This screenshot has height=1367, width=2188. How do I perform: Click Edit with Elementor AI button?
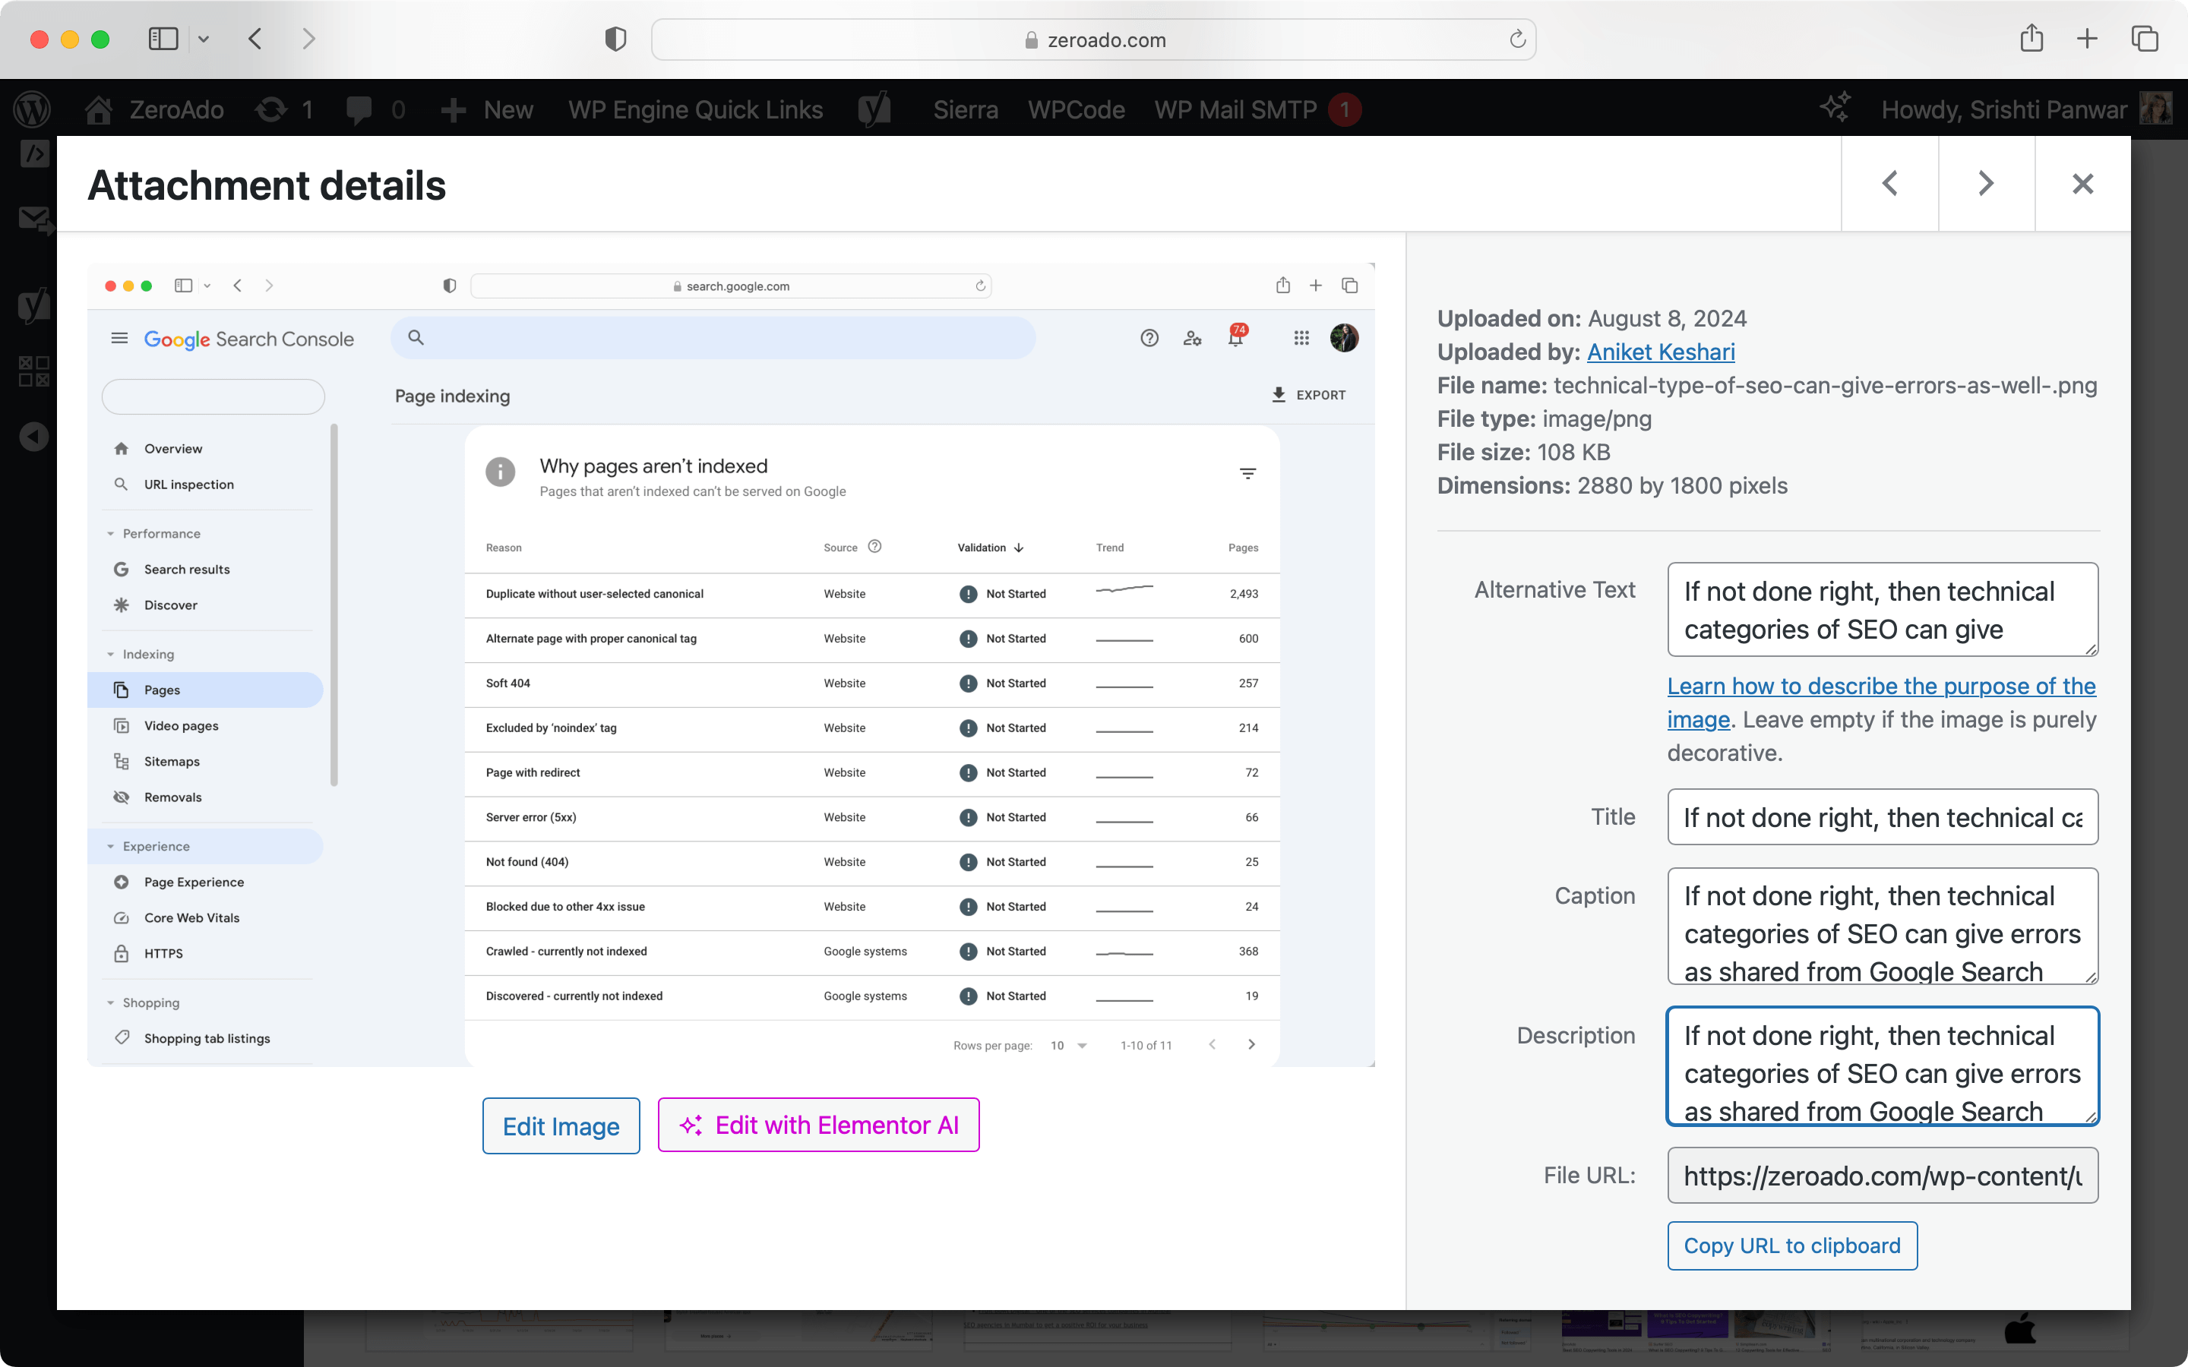pyautogui.click(x=818, y=1125)
